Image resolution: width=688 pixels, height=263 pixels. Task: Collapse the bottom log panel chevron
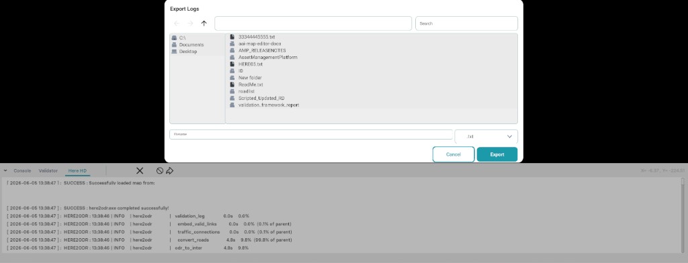(5, 170)
